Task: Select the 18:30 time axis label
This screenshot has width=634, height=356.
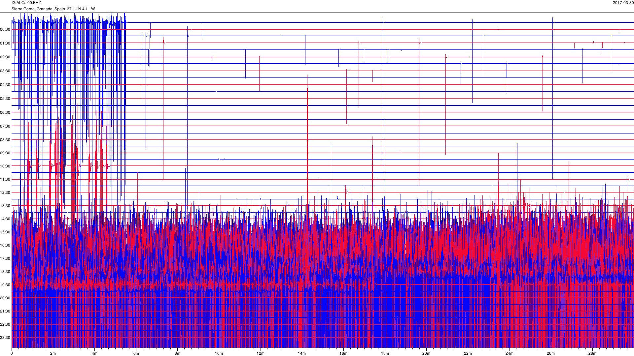Action: pyautogui.click(x=5, y=272)
